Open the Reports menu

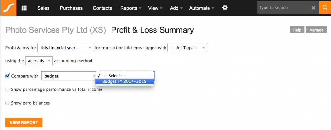tap(131, 8)
